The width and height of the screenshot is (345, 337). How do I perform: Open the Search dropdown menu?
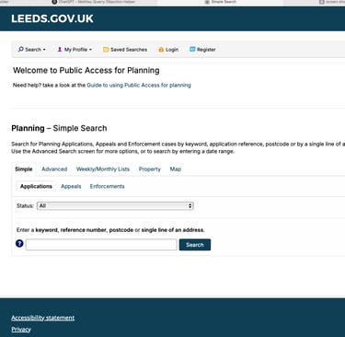tap(32, 50)
